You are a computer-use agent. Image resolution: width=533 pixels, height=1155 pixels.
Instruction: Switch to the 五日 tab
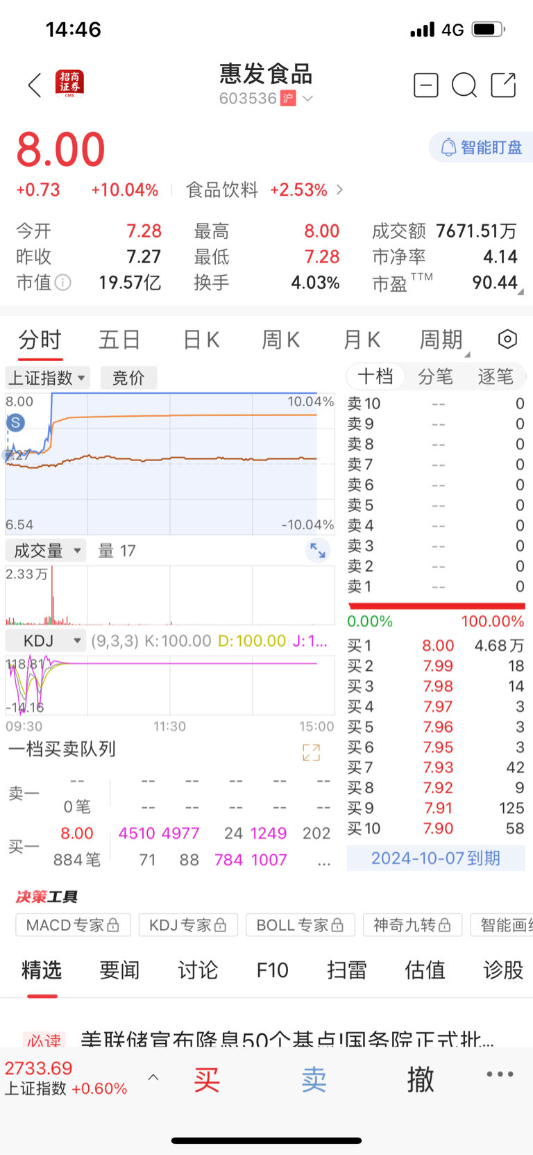coord(120,340)
